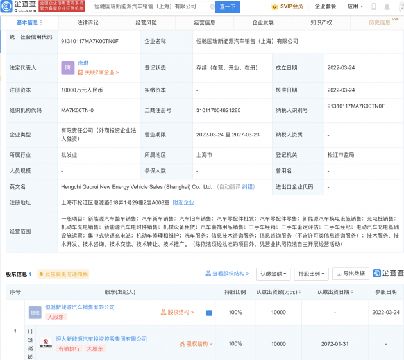Switch to the 经营风险 tab

(x=146, y=23)
